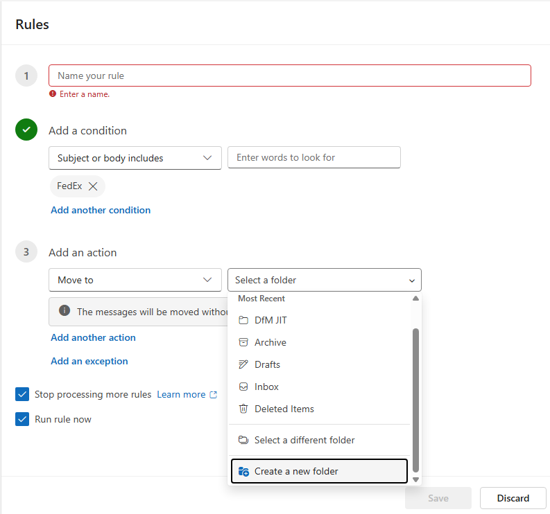The width and height of the screenshot is (550, 514).
Task: Choose the Inbox folder
Action: pos(319,387)
